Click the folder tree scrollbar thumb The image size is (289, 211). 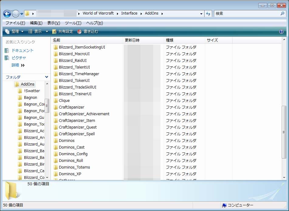[47, 106]
